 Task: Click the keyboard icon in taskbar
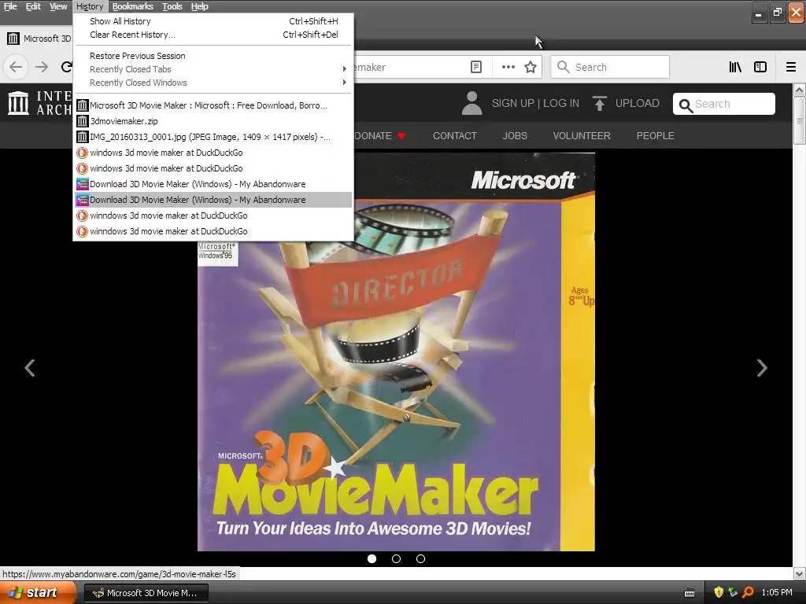[x=690, y=593]
